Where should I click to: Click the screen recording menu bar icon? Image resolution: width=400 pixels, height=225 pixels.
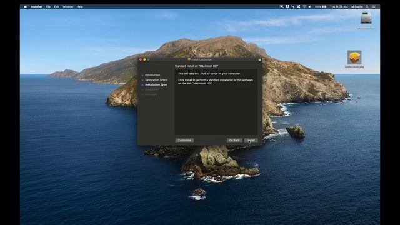(x=282, y=7)
